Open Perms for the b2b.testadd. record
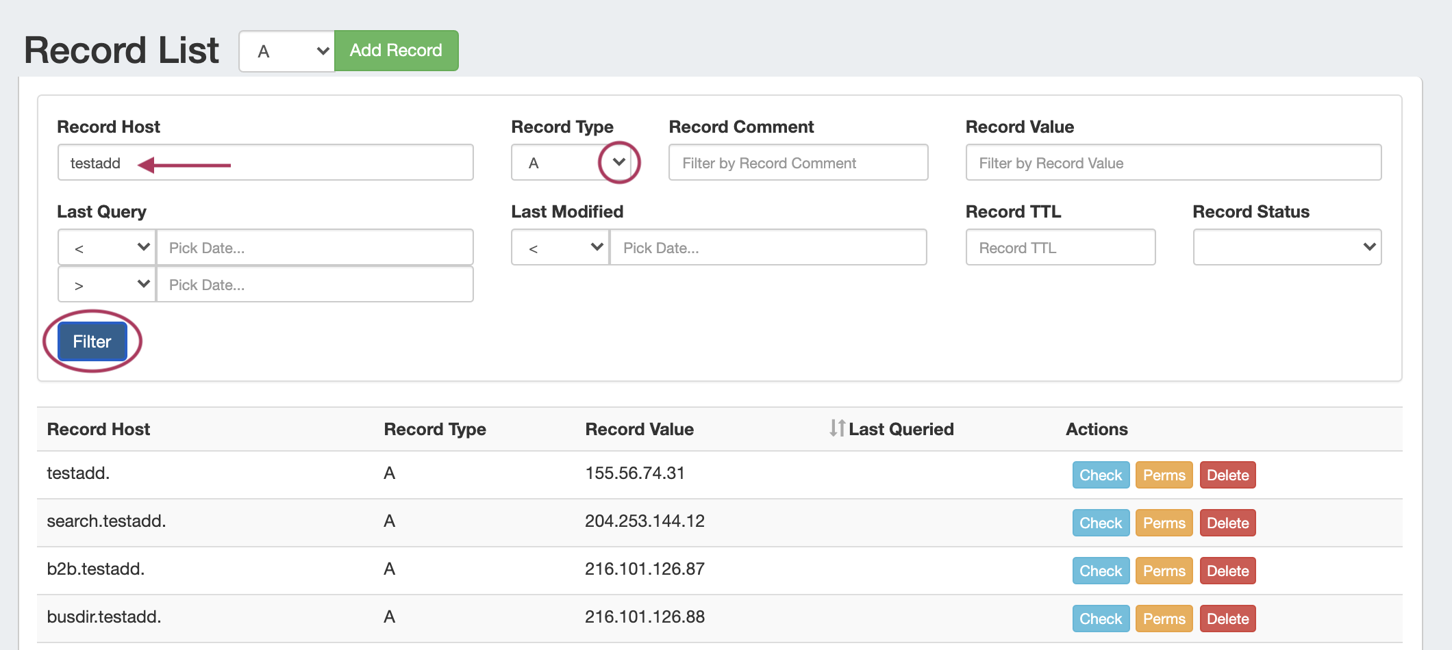This screenshot has height=650, width=1452. 1164,571
